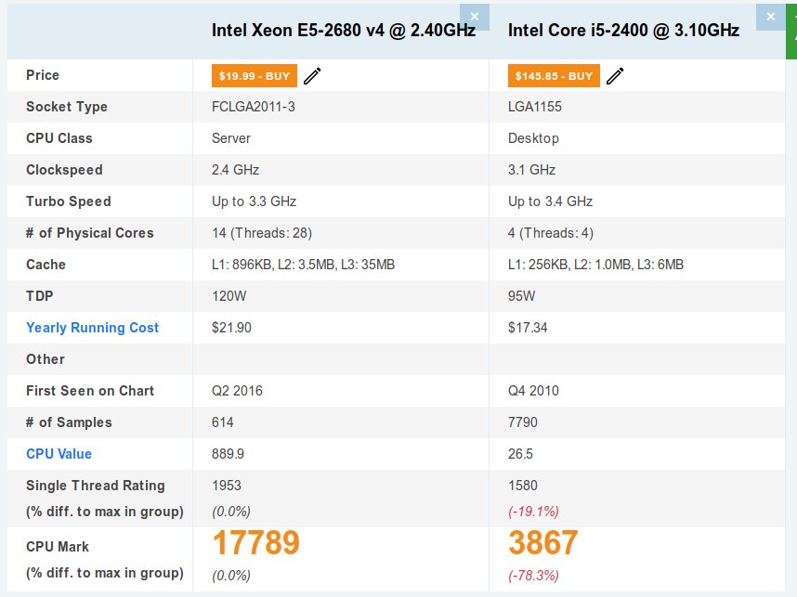Click the Q2 2016 first seen cell

point(237,391)
